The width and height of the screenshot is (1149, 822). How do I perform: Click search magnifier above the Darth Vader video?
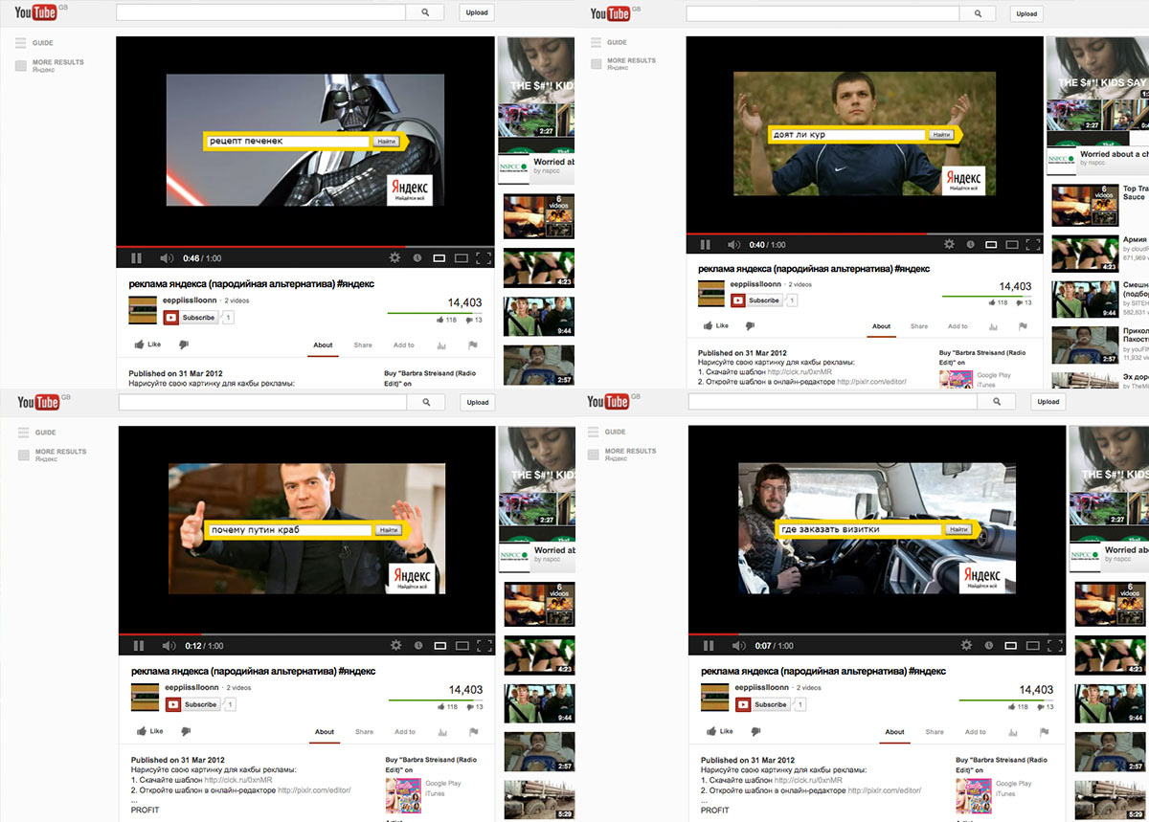click(424, 12)
